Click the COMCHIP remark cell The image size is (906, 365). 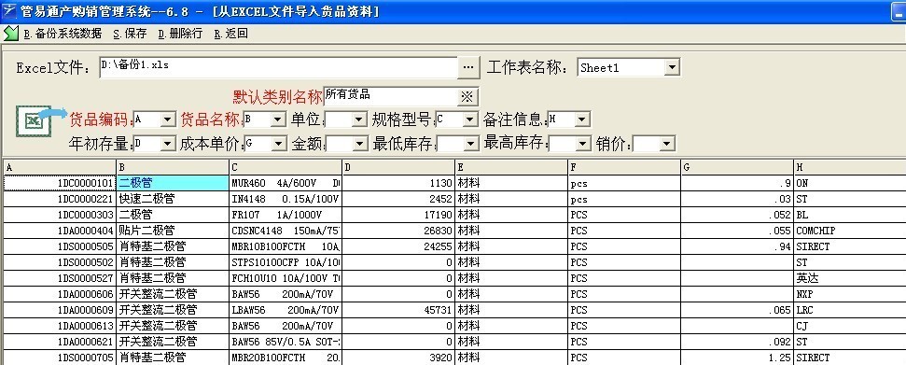[x=850, y=231]
